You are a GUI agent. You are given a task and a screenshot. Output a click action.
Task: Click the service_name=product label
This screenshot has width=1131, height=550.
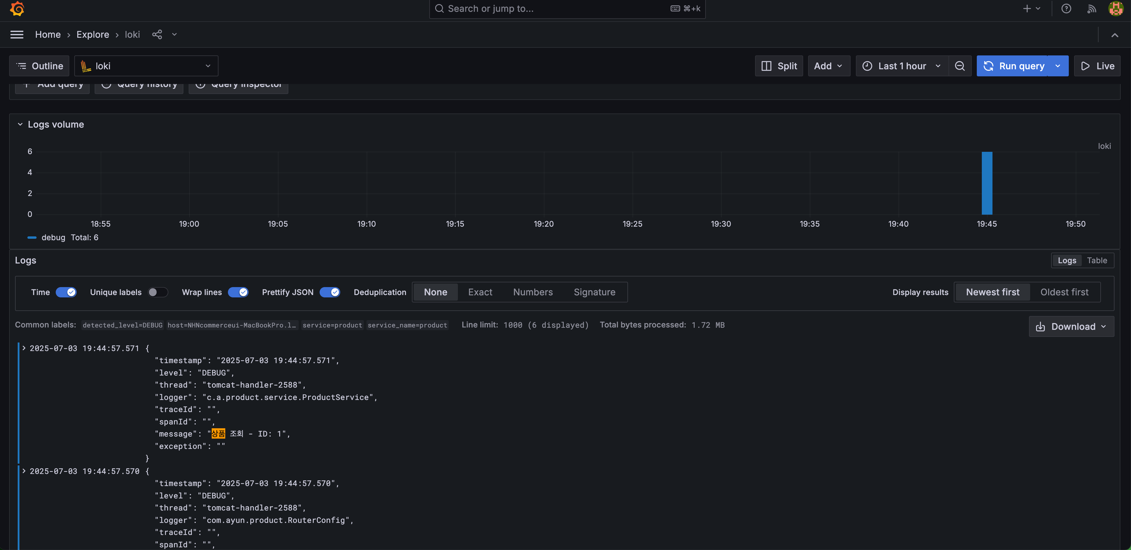[x=407, y=325]
